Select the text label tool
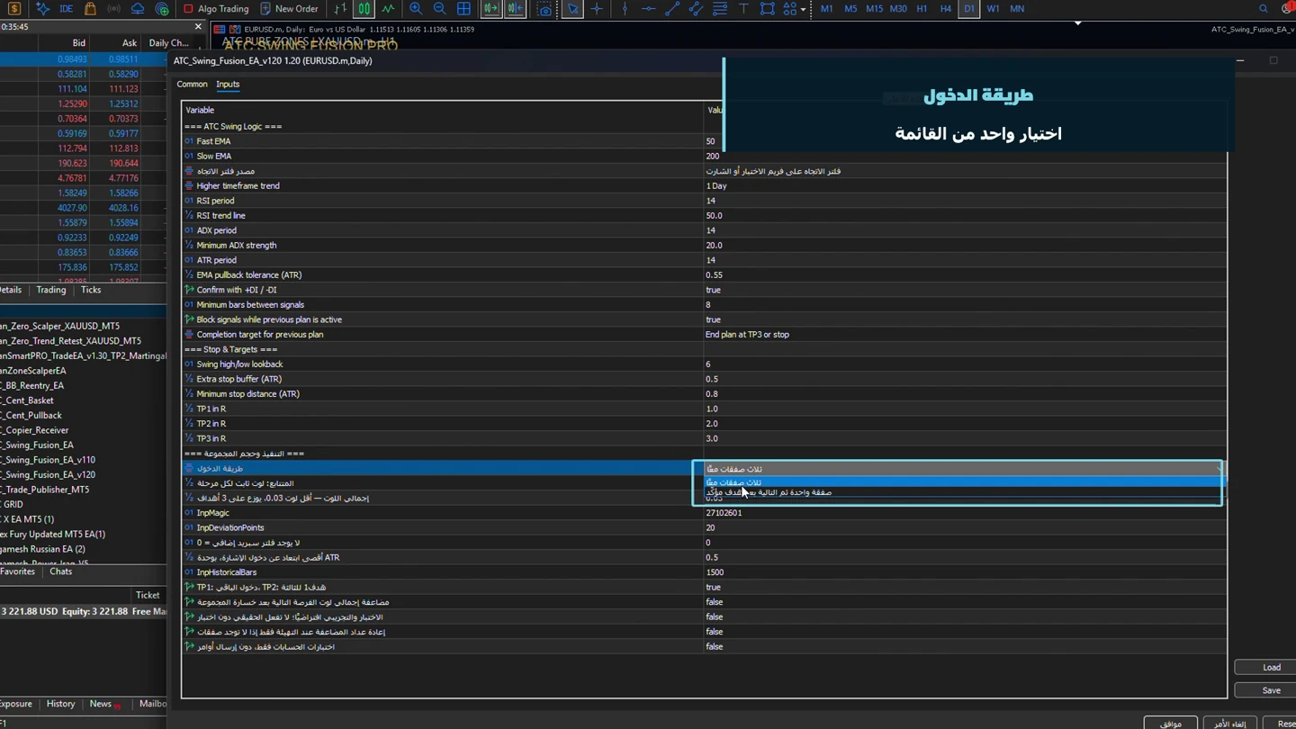This screenshot has width=1296, height=729. coord(743,9)
